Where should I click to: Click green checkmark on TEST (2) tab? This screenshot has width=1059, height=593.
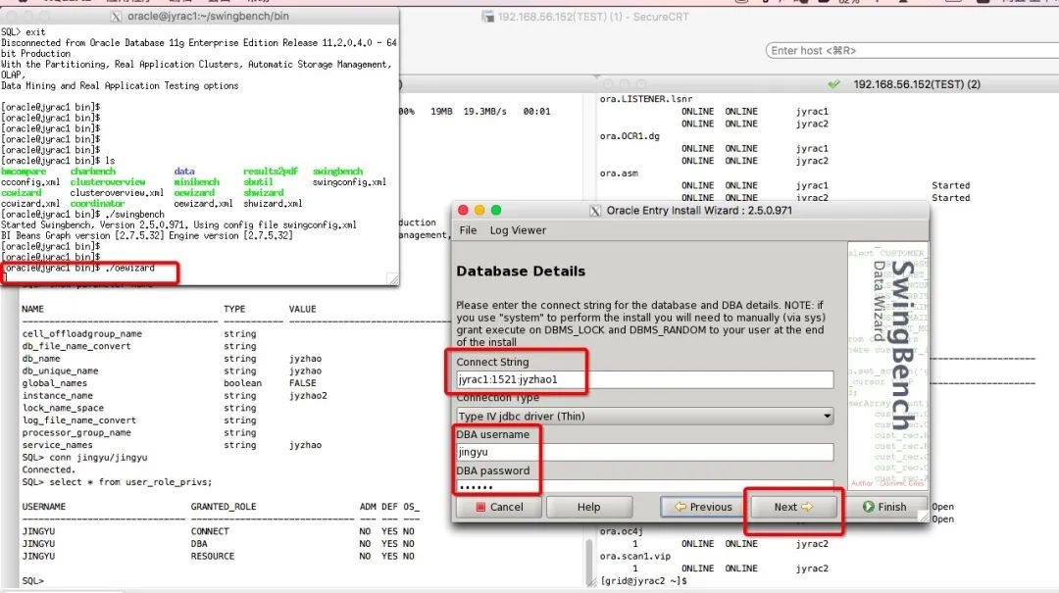point(834,85)
